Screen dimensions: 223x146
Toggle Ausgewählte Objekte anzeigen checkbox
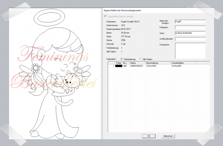click(x=105, y=16)
